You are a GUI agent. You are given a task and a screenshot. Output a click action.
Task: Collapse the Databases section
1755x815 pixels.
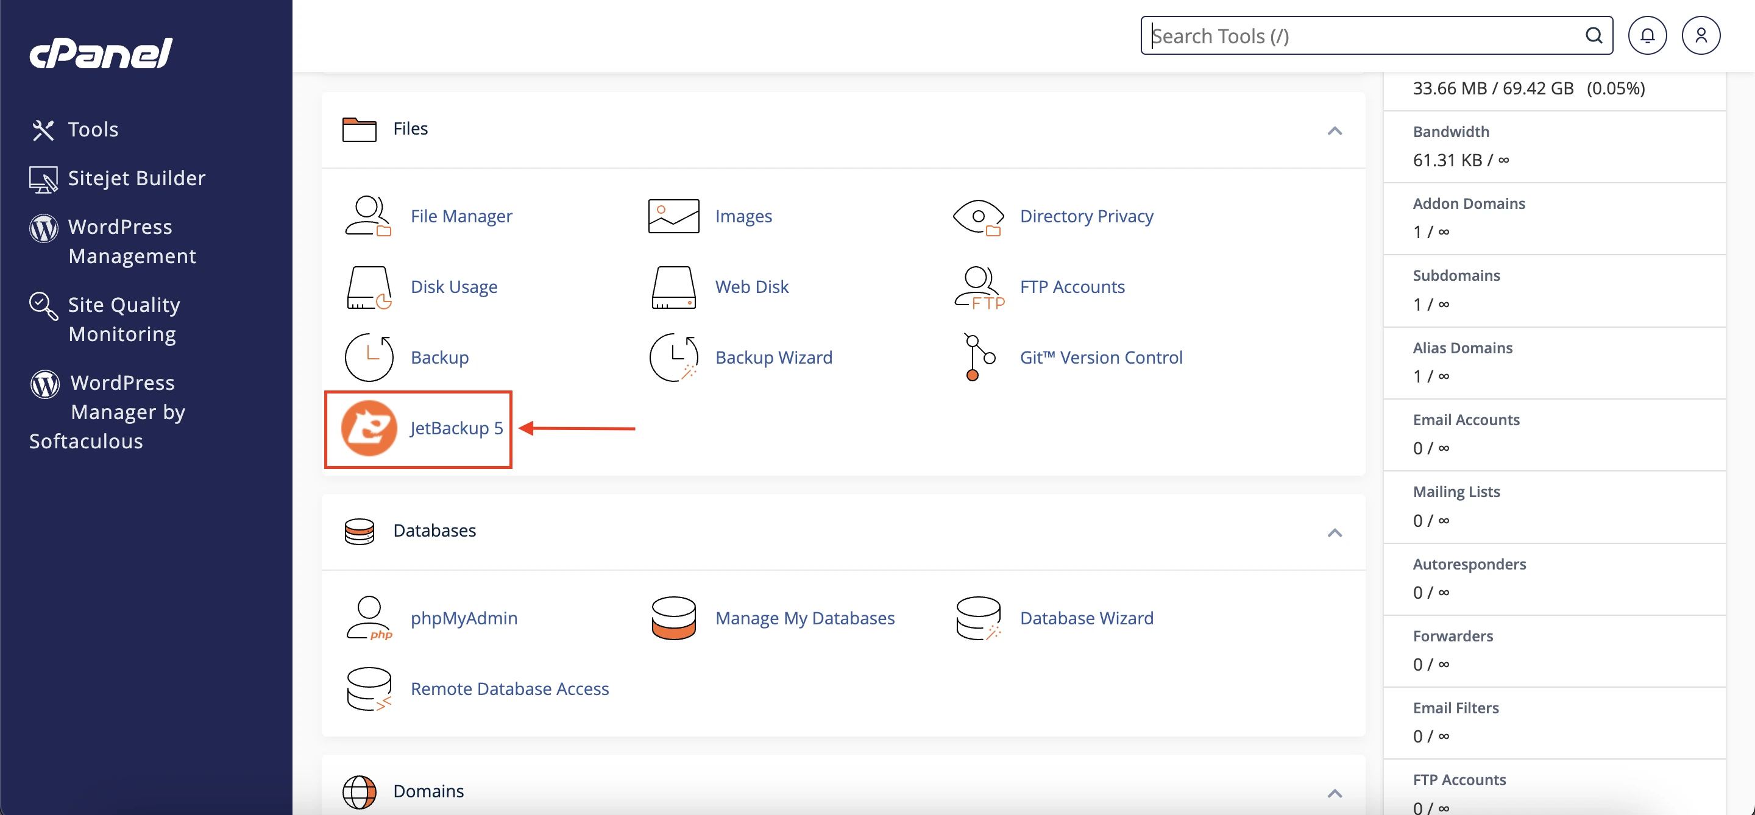[1334, 532]
